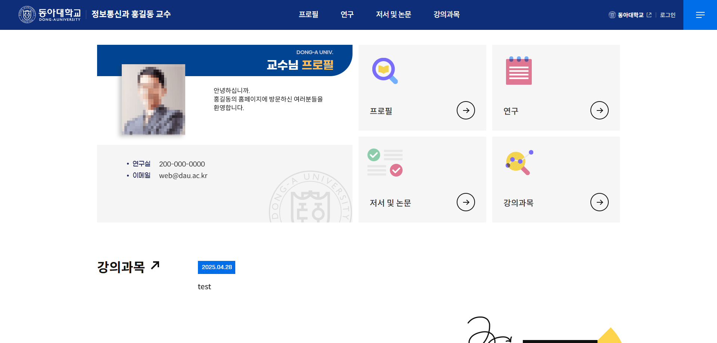This screenshot has height=343, width=717.
Task: Click the Dong-A University logo
Action: (x=50, y=15)
